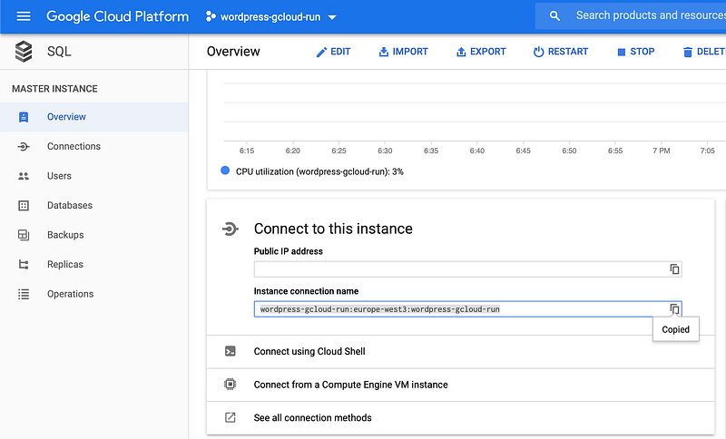Open the wordpress-gcloud-run project selector dropdown
Image resolution: width=726 pixels, height=439 pixels.
pos(270,17)
